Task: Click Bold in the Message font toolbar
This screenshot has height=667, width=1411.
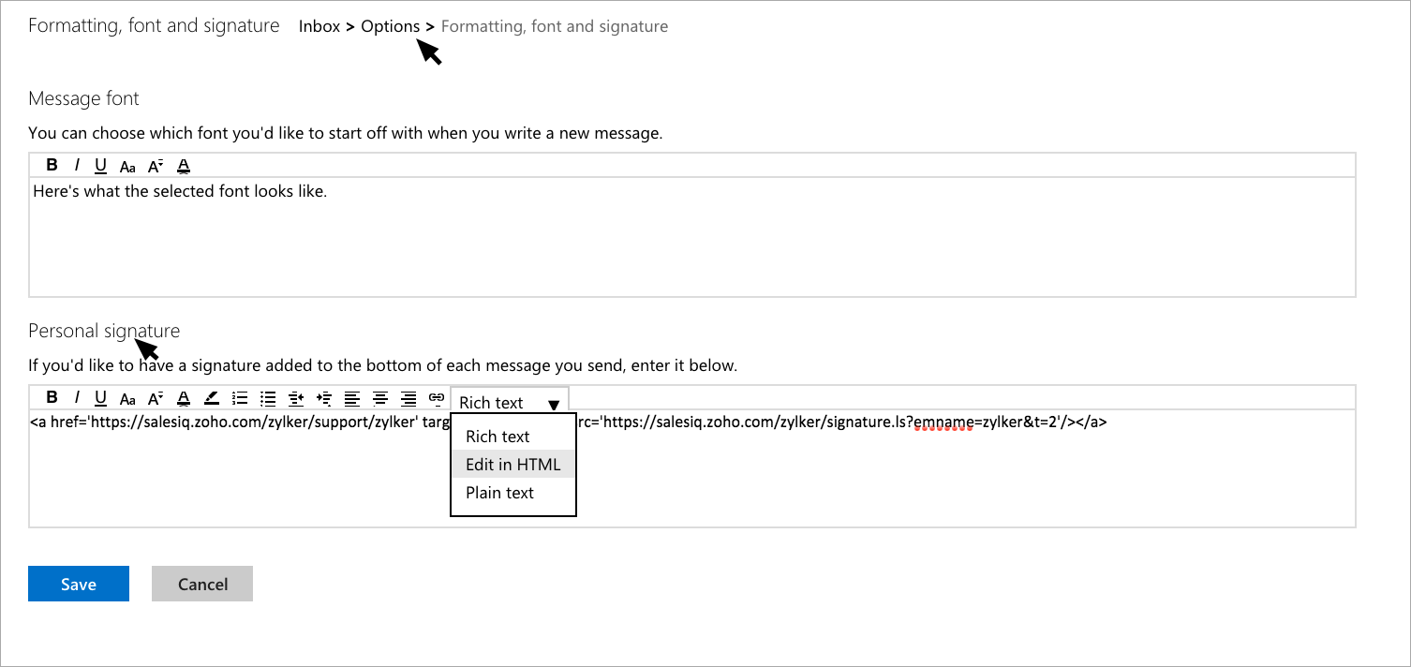Action: (52, 166)
